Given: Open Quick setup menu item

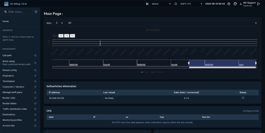Looking at the screenshot, I should pos(16,63).
